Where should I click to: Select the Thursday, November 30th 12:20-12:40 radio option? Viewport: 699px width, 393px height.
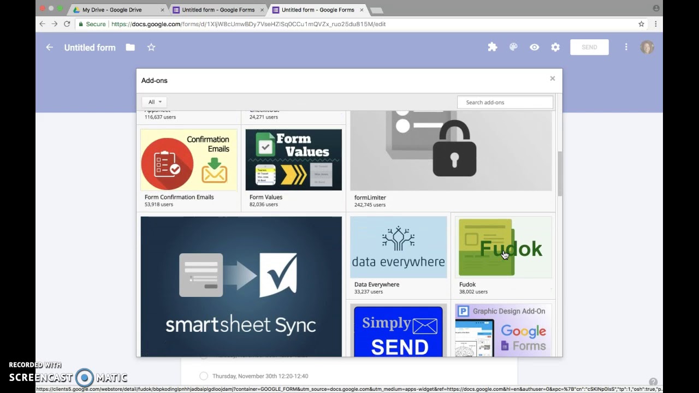pyautogui.click(x=204, y=376)
